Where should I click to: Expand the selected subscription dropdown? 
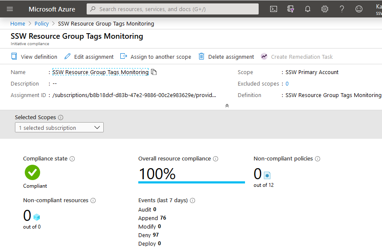click(x=59, y=128)
